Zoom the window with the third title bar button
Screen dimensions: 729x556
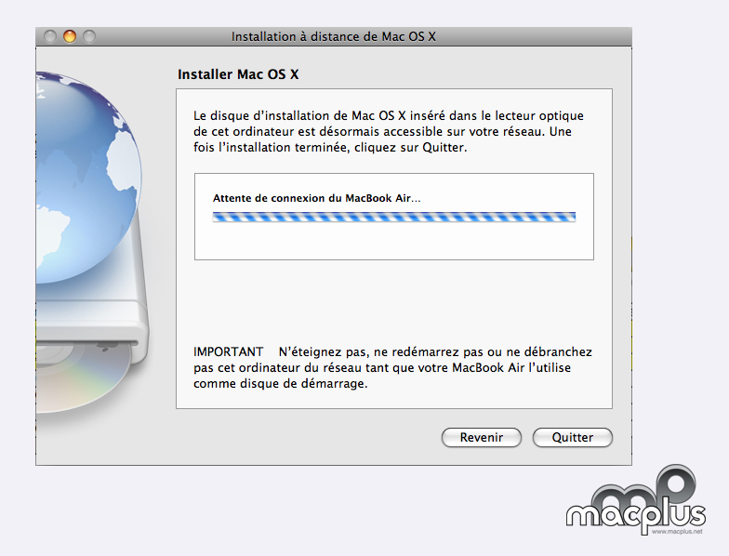89,36
